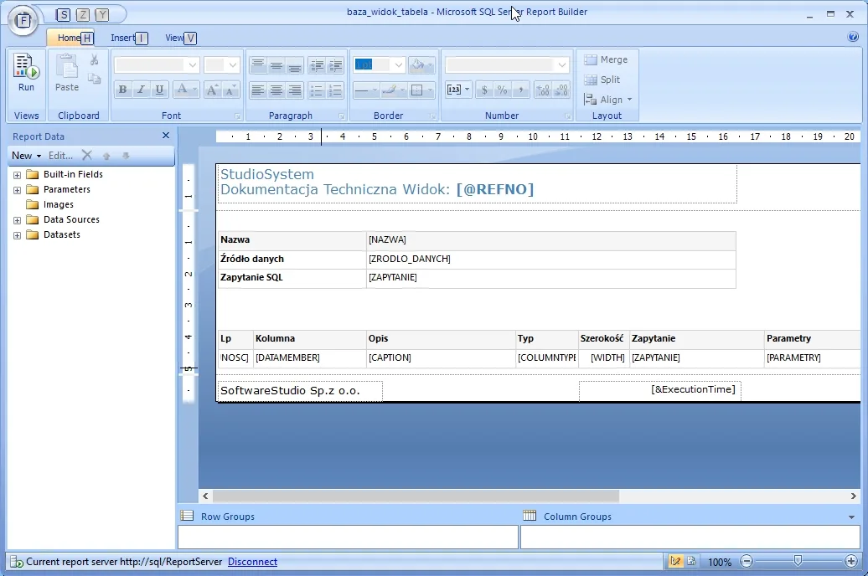
Task: Click the Merge cells icon
Action: tap(591, 59)
